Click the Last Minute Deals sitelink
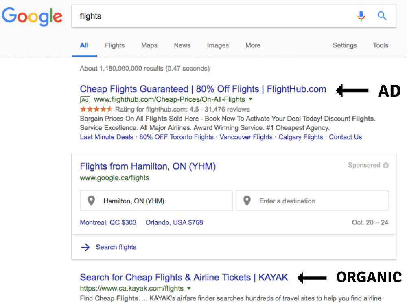Image resolution: width=407 pixels, height=304 pixels. (x=106, y=137)
